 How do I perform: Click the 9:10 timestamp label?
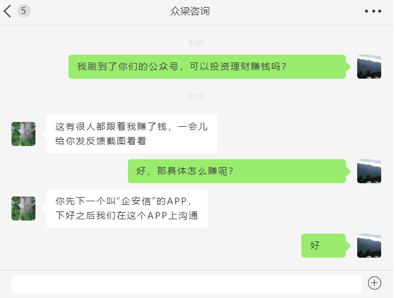pyautogui.click(x=196, y=97)
